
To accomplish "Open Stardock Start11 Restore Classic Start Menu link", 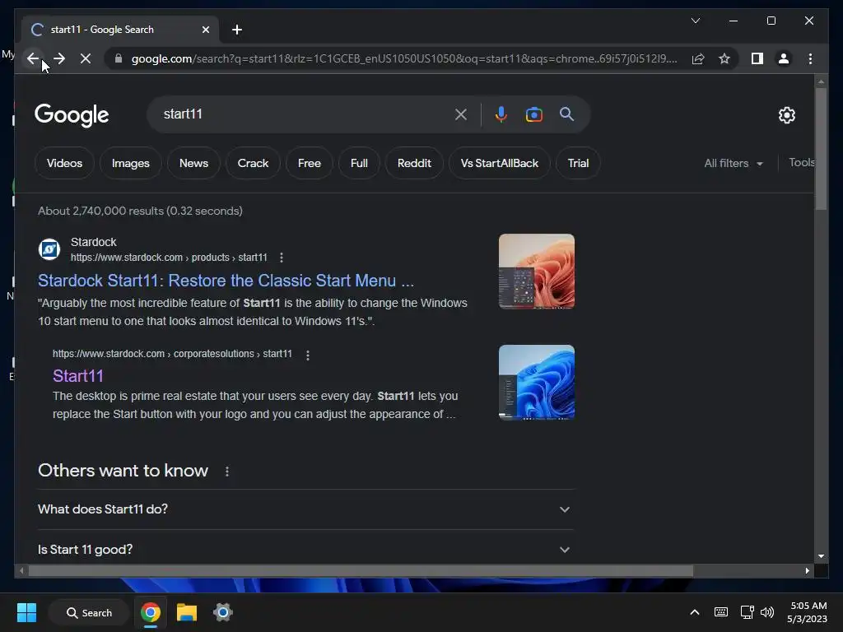I will click(x=226, y=281).
